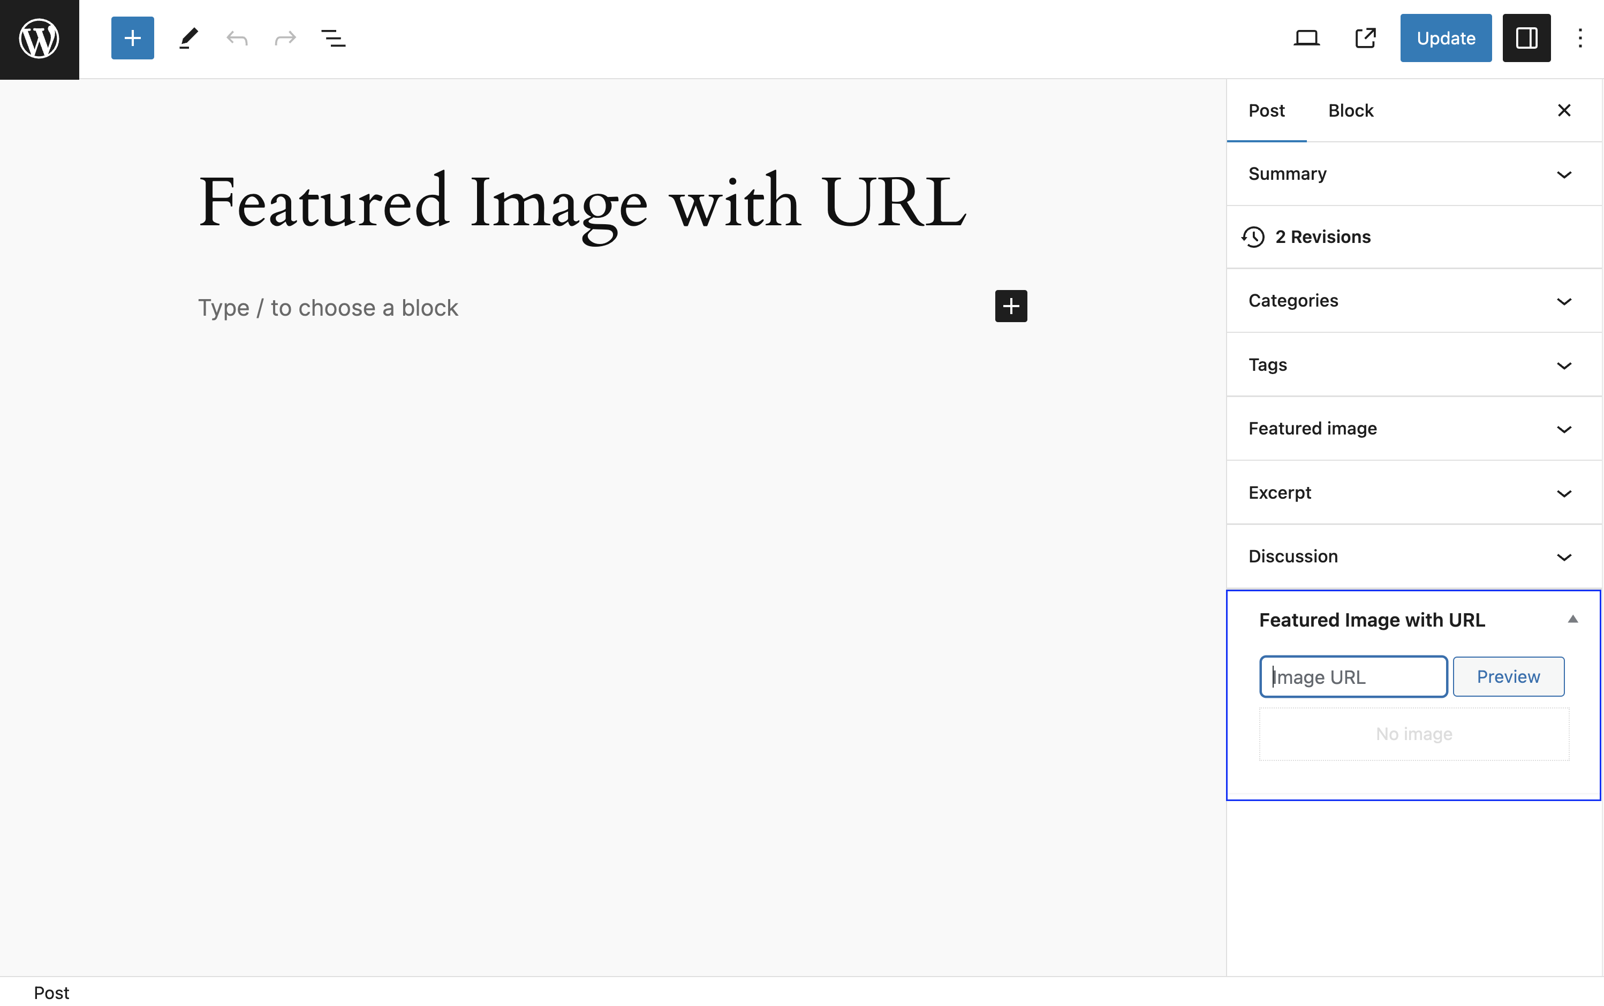1604x1006 pixels.
Task: Select the Post tab
Action: coord(1266,110)
